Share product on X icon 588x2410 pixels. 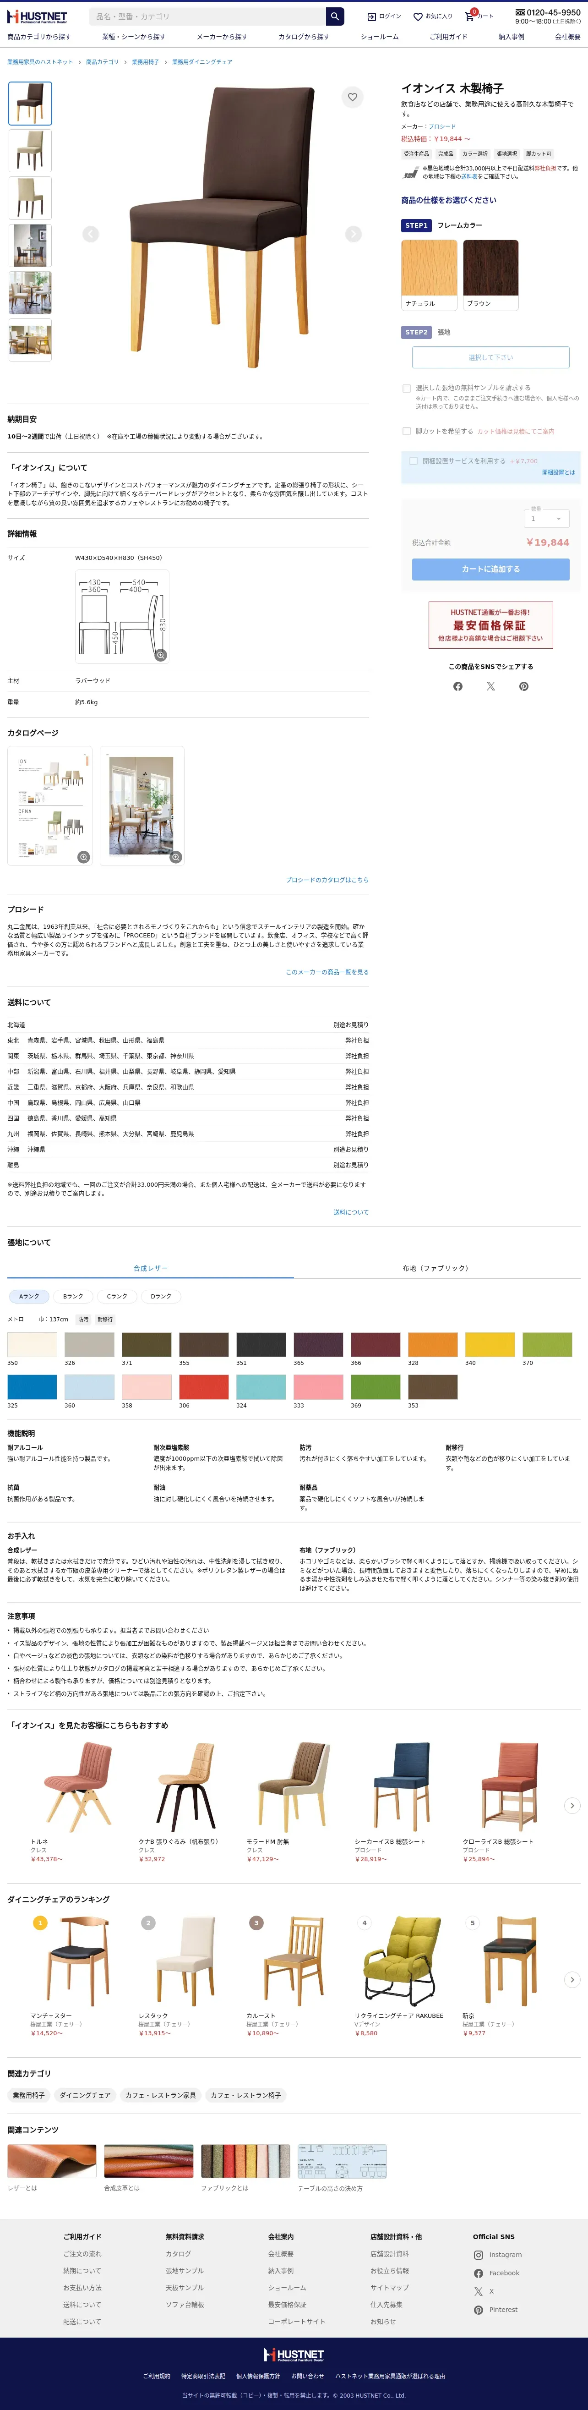click(491, 687)
